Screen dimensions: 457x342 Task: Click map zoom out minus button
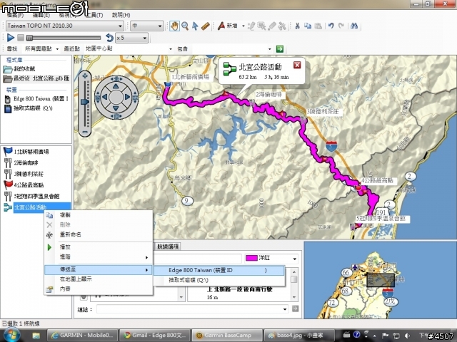click(85, 133)
